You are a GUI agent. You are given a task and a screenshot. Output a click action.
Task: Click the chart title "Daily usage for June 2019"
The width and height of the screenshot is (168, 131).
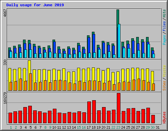click(35, 5)
